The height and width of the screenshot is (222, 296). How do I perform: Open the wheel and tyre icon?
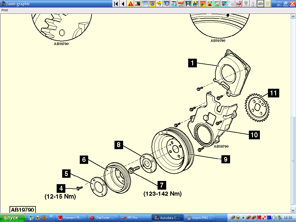(166, 3)
